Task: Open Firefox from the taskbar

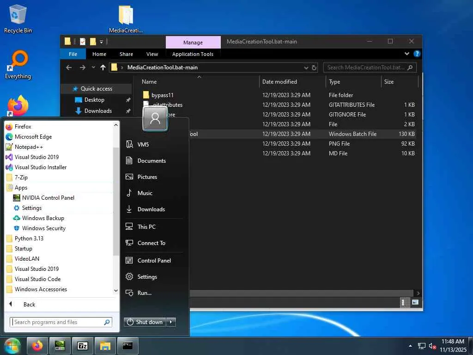Action: (37, 346)
